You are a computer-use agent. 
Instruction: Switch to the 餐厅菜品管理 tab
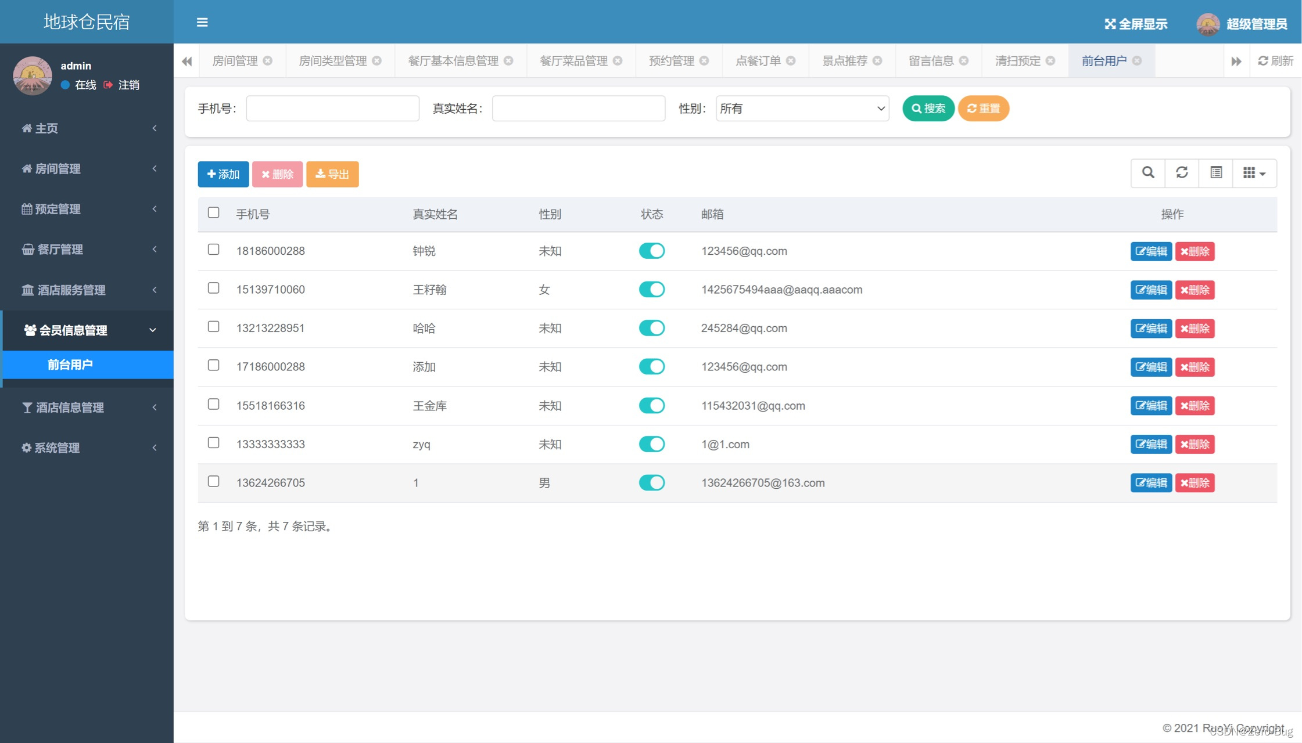pyautogui.click(x=573, y=61)
